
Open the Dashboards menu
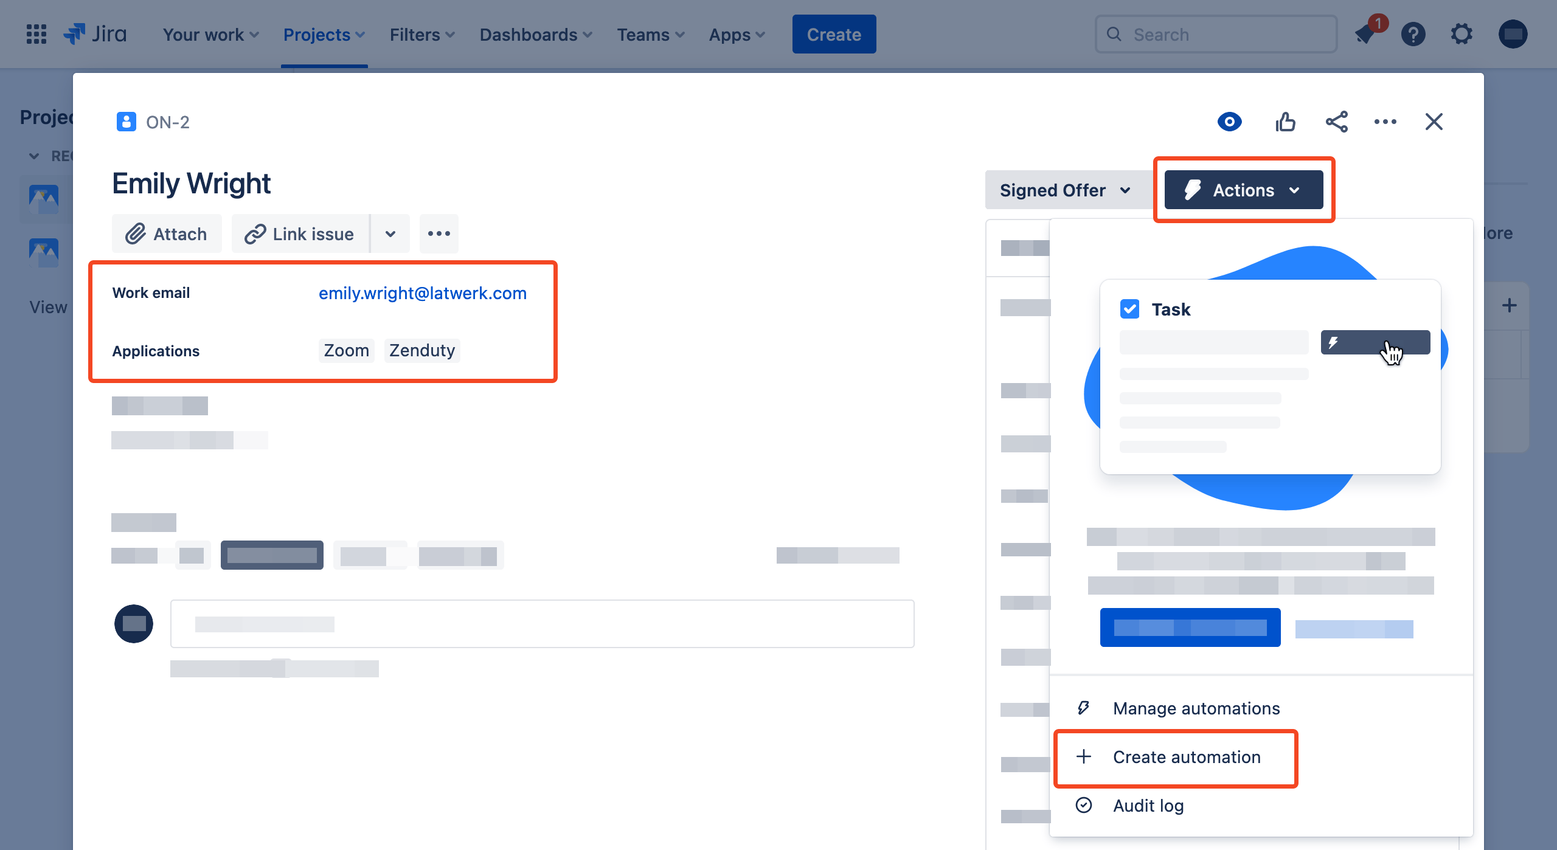click(535, 35)
